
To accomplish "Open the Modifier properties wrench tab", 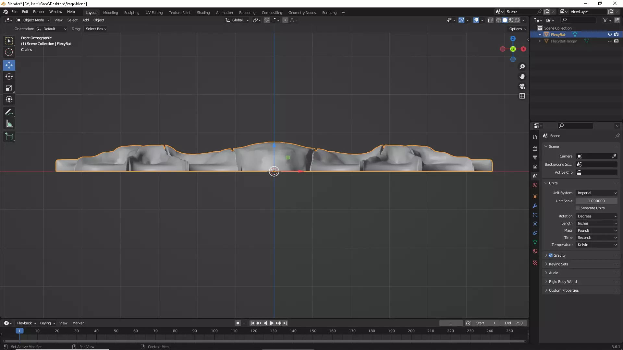I will pos(535,206).
